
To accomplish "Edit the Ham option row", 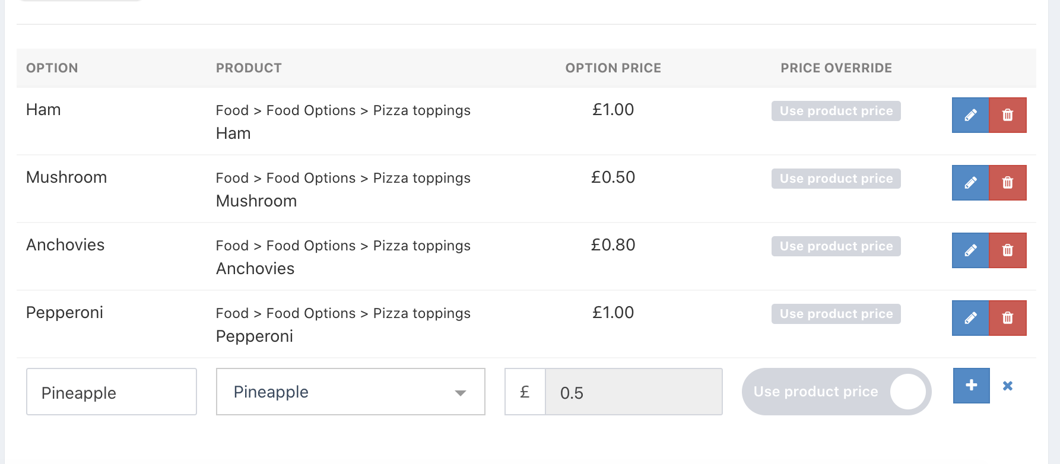I will tap(970, 115).
